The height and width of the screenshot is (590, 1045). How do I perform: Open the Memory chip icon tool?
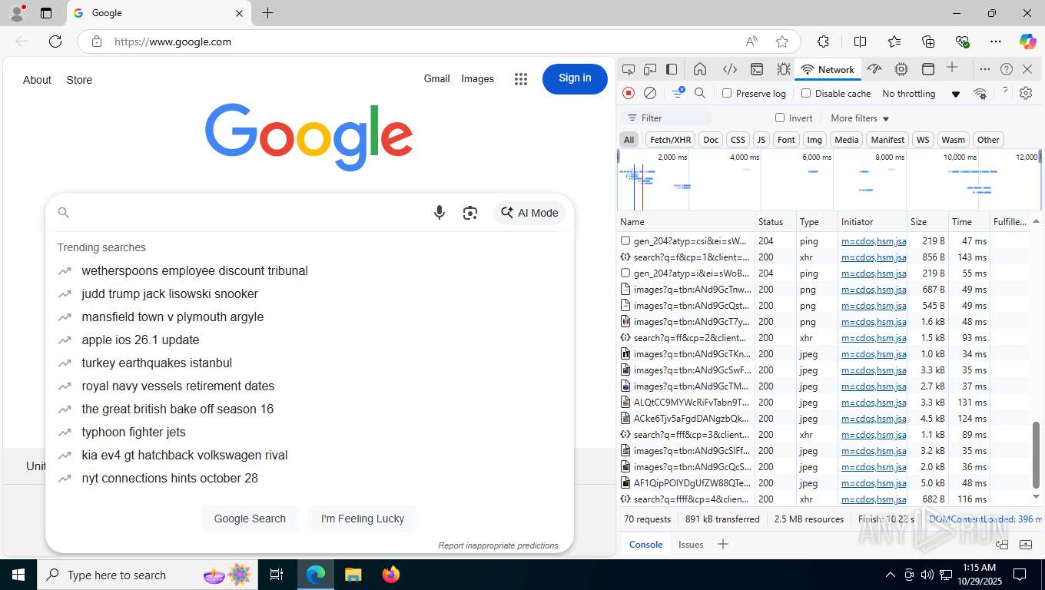[901, 69]
